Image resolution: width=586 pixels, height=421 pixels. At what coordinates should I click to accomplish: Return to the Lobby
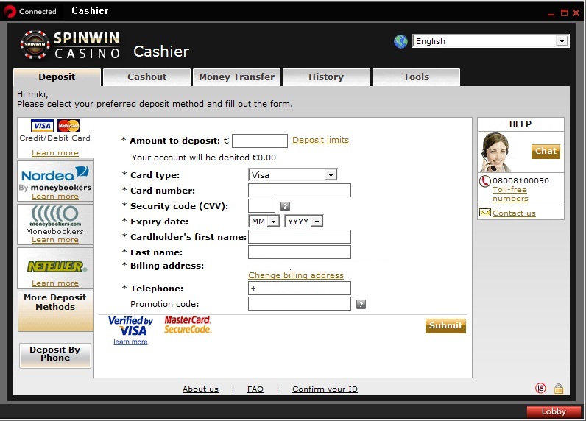coord(554,411)
